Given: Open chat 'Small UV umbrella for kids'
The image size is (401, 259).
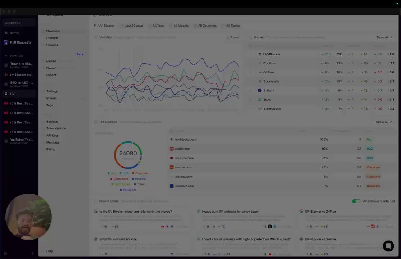Looking at the screenshot, I should coord(118,239).
